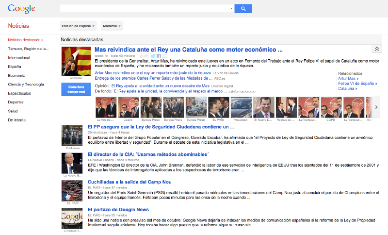Viewport: 388px width, 235px height.
Task: Click related topic Cataluña
Action: point(348,89)
